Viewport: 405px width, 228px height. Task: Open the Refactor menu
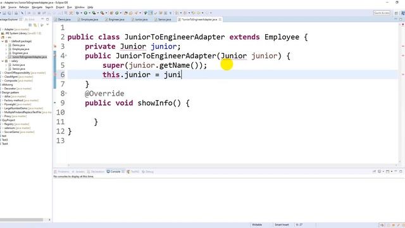[x=24, y=7]
